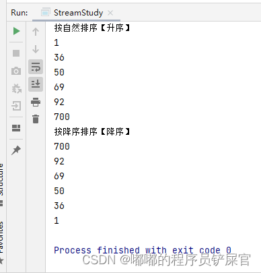The height and width of the screenshot is (273, 261).
Task: Click the '69' in descending list
Action: [x=59, y=176]
